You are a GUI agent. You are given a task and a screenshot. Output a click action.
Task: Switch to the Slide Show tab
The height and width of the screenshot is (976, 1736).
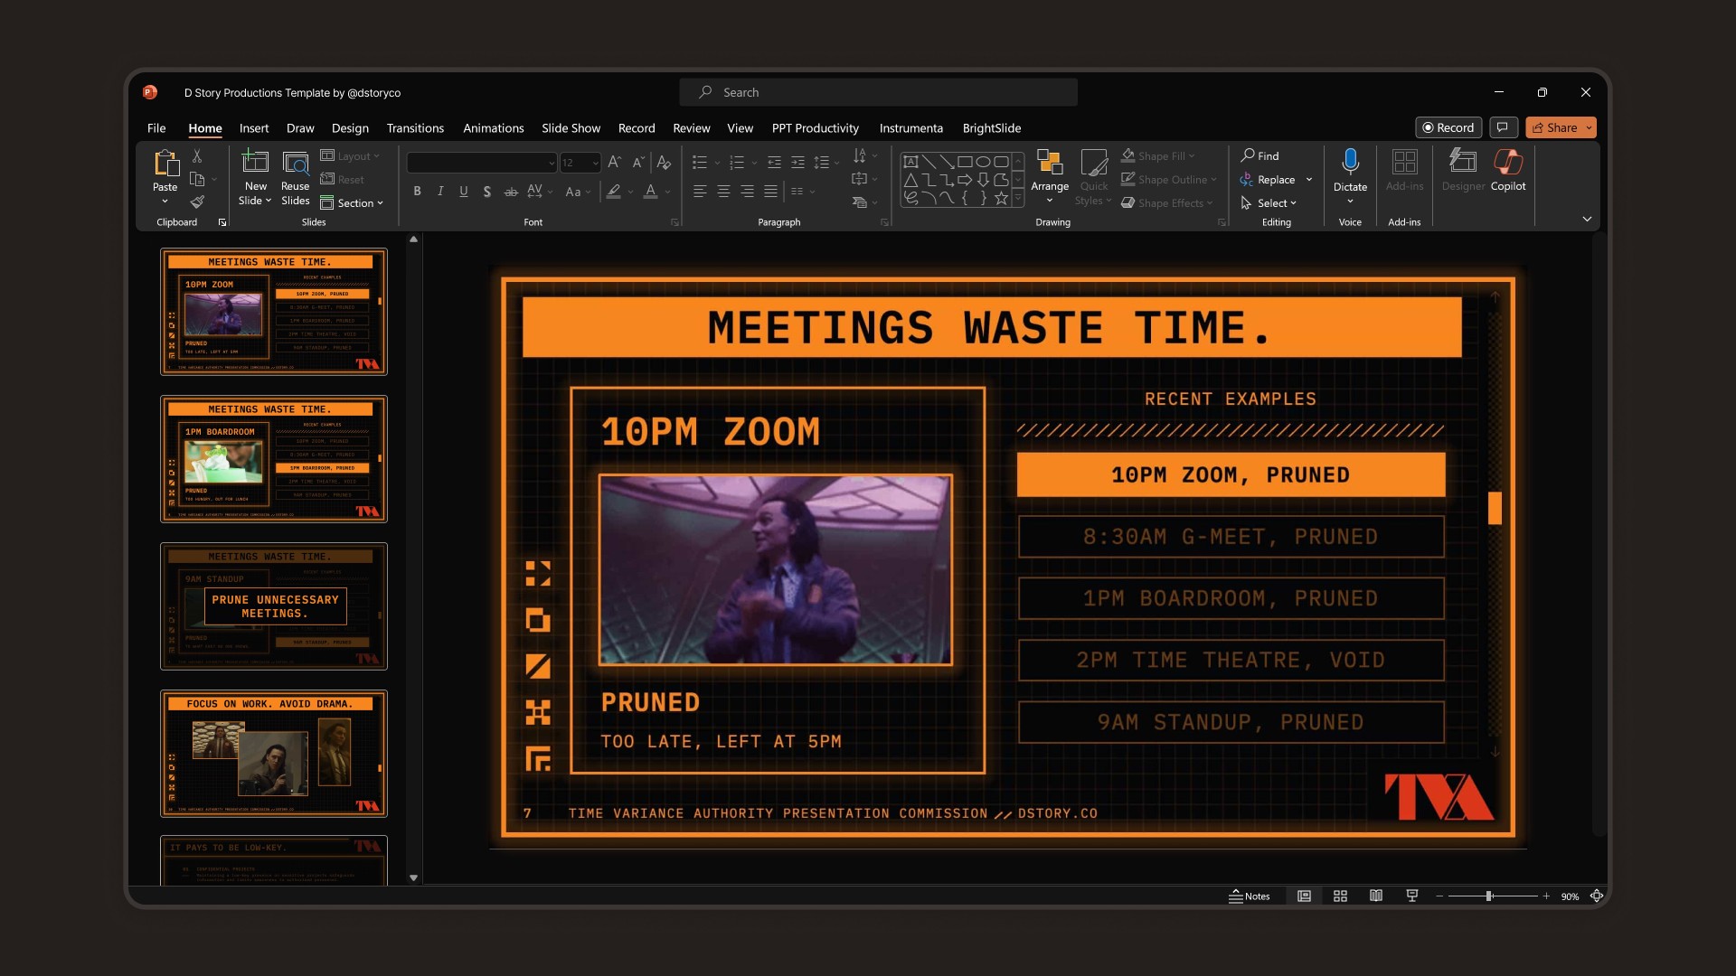tap(571, 128)
